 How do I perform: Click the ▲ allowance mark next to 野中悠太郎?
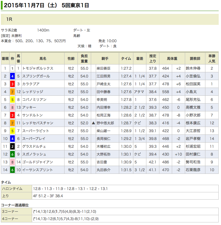93,123
